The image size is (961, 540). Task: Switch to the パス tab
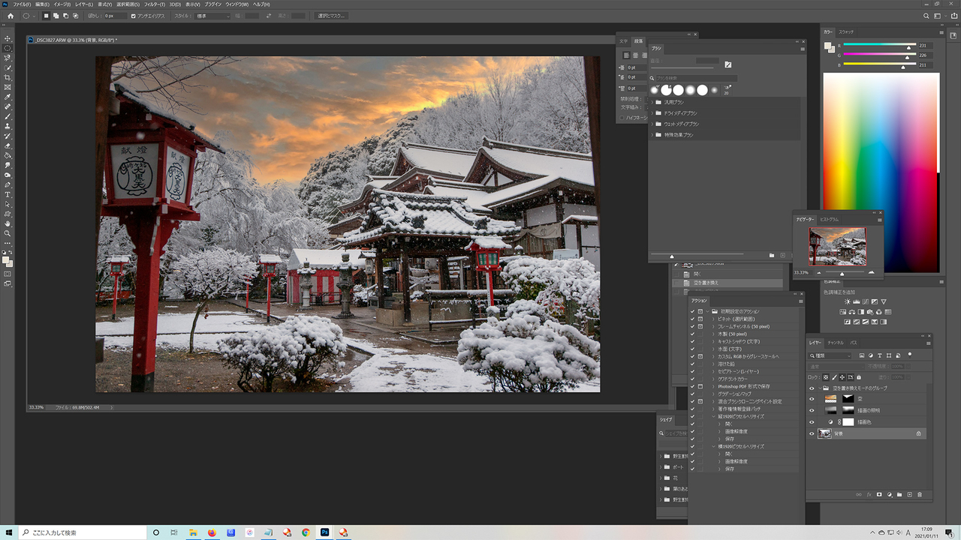[x=854, y=343]
